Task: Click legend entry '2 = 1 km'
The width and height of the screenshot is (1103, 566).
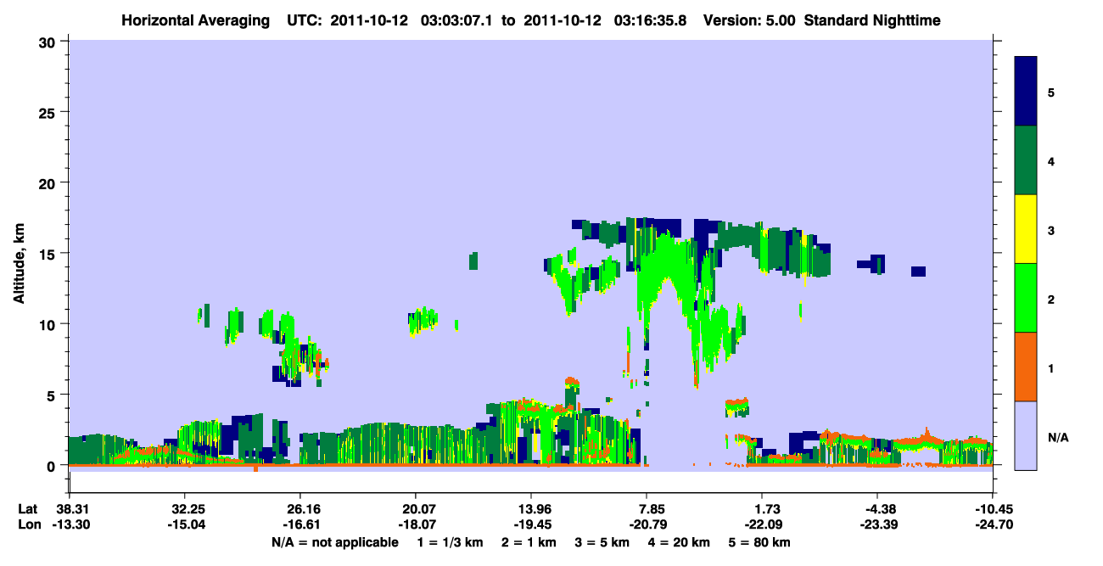Action: coord(529,542)
